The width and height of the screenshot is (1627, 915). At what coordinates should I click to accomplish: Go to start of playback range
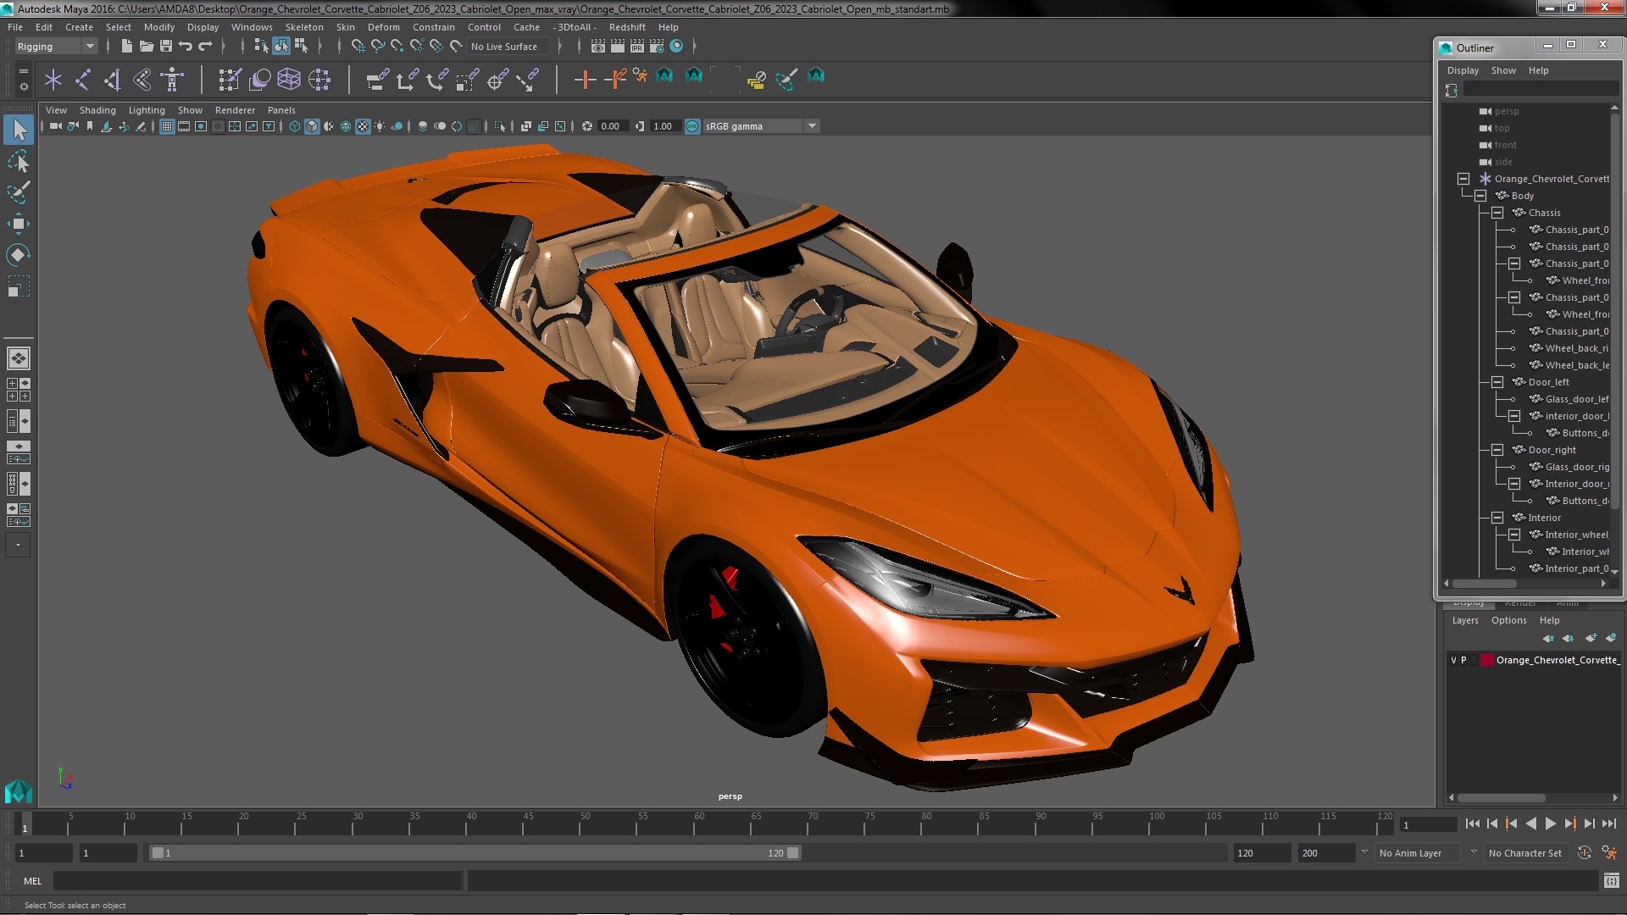tap(1472, 823)
